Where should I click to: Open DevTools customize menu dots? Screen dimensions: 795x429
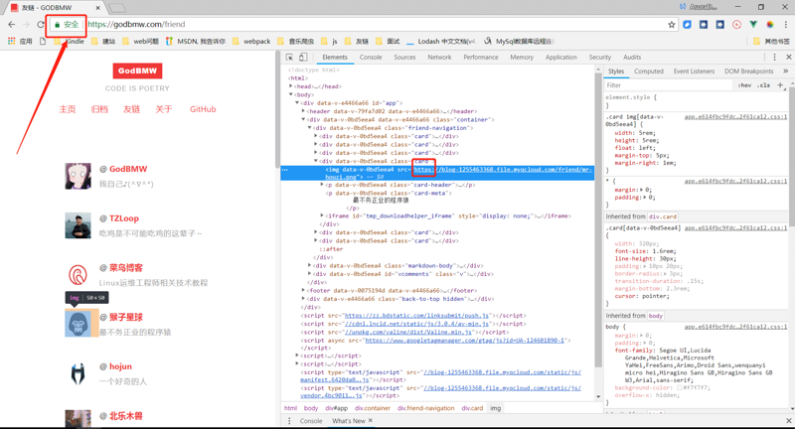(x=774, y=58)
